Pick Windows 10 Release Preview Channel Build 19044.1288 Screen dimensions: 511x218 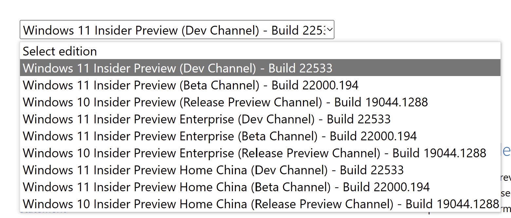click(x=225, y=102)
